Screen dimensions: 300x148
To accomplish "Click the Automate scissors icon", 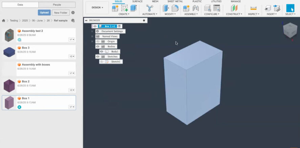I will tap(150, 8).
